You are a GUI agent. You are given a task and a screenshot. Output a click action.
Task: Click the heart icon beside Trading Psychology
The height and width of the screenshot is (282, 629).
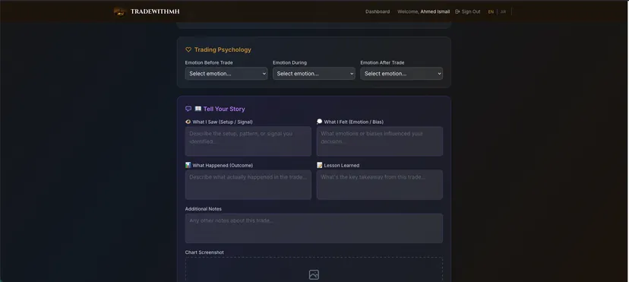(x=188, y=49)
